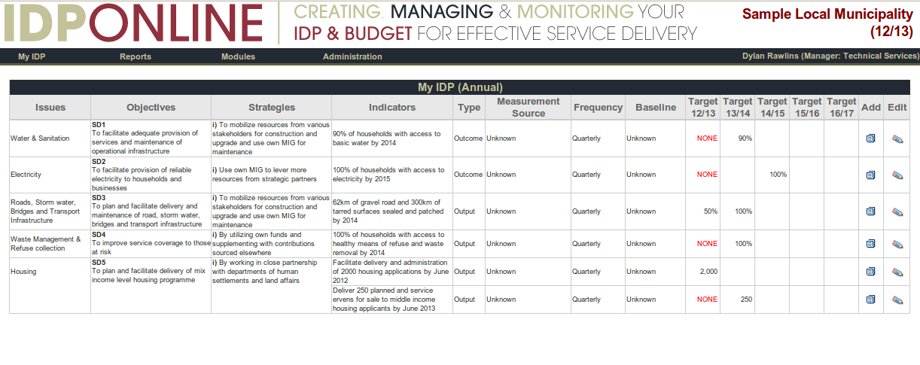Click the Target 12/13 column header
Screen dimensions: 920x365
click(x=702, y=108)
